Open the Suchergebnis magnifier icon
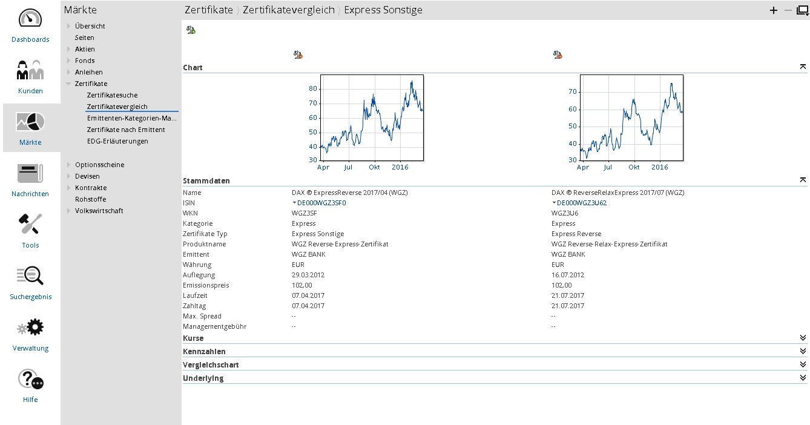Image resolution: width=810 pixels, height=425 pixels. click(30, 276)
